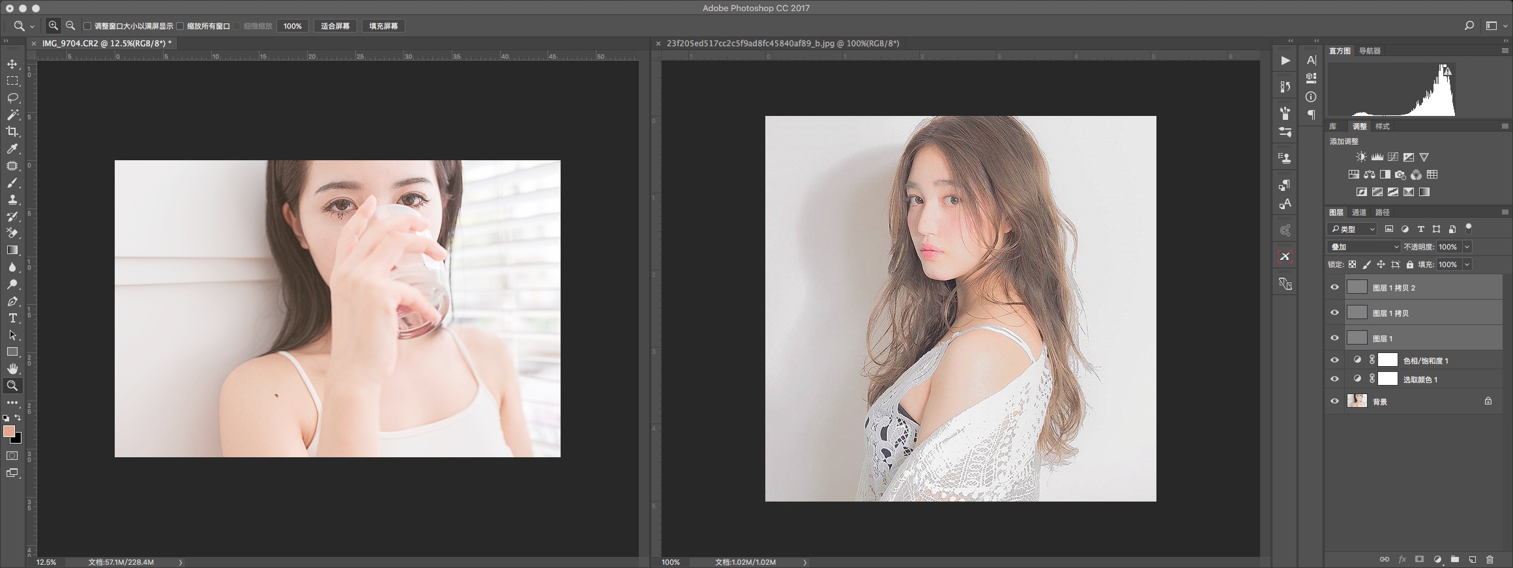Close the IMG_9704.CR2 document tab

(34, 44)
